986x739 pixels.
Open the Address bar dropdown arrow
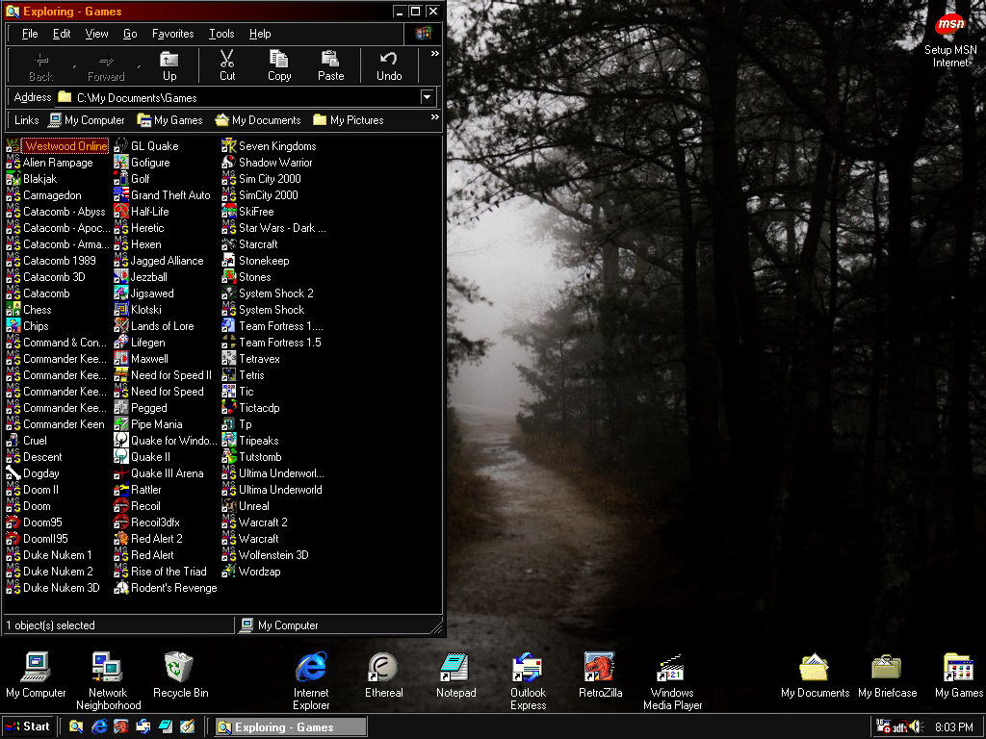427,97
